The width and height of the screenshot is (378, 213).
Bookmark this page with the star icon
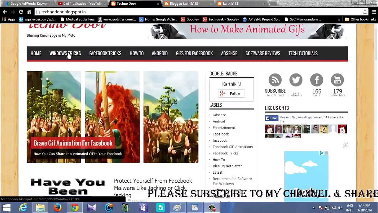(365, 12)
